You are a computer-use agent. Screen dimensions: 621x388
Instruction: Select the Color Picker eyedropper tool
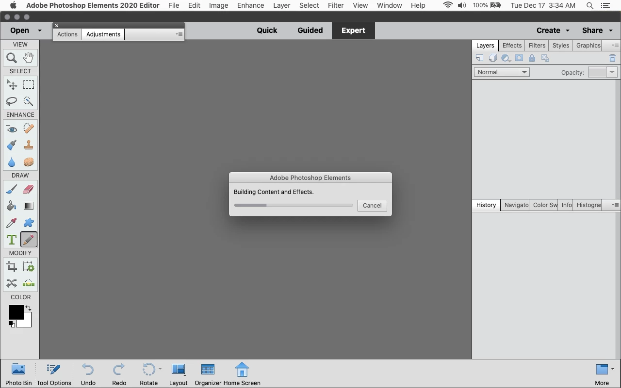pyautogui.click(x=12, y=223)
